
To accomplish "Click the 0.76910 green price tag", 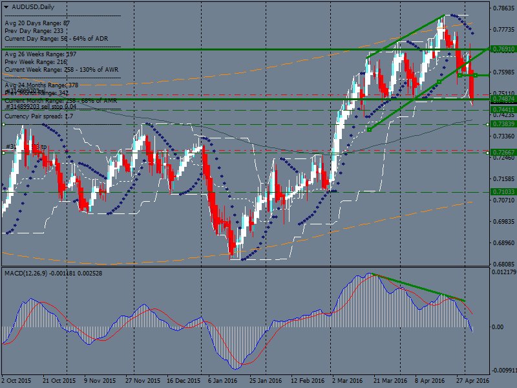I will click(x=503, y=49).
